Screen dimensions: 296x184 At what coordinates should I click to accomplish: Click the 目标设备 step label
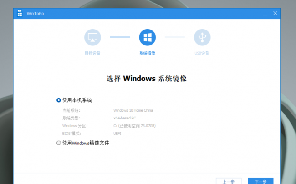[92, 53]
